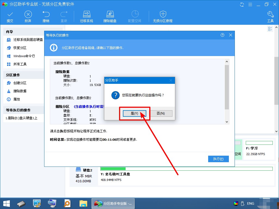Screen dimensions: 279x209
Task: Open File Explorer from taskbar
Action: pos(83,204)
